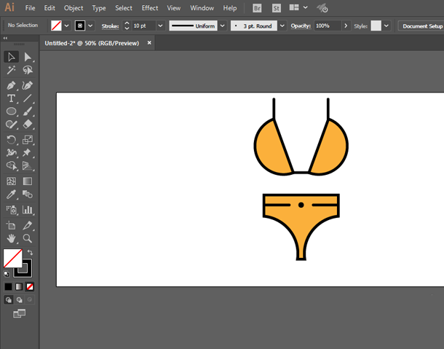The image size is (444, 349).
Task: Open the Object menu
Action: (74, 8)
